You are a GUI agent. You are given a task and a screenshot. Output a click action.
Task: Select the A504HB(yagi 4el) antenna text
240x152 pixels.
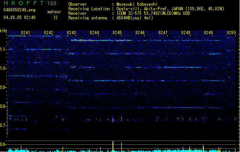click(x=135, y=18)
